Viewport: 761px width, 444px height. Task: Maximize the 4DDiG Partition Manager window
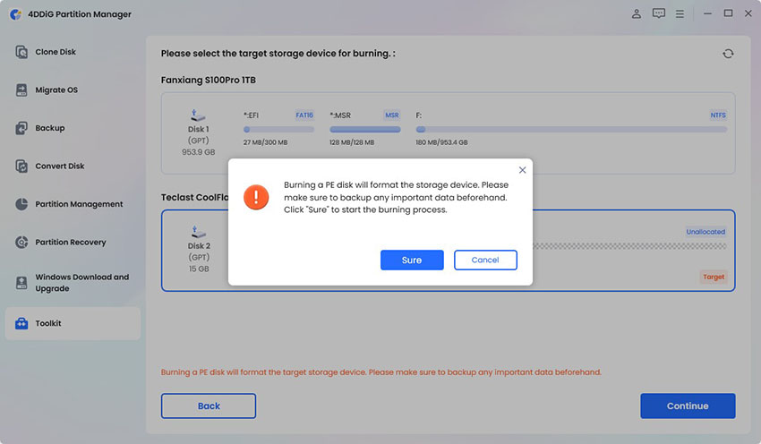(728, 13)
